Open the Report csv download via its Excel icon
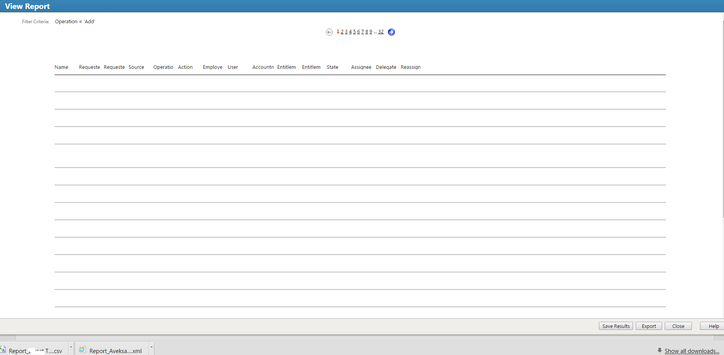Viewport: 724px width, 355px height. [4, 349]
